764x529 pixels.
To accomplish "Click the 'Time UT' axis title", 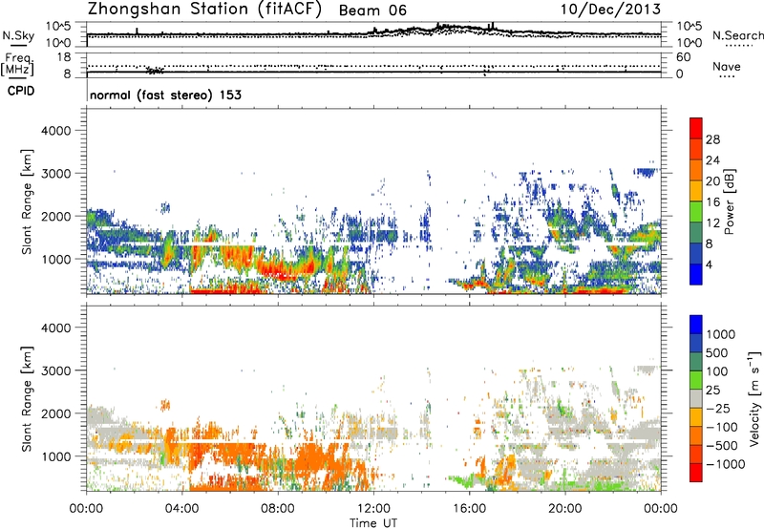I will pyautogui.click(x=373, y=523).
